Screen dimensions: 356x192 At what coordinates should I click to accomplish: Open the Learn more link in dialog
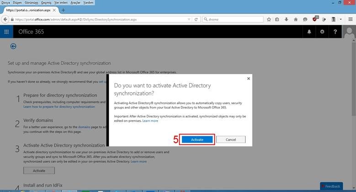click(x=150, y=121)
